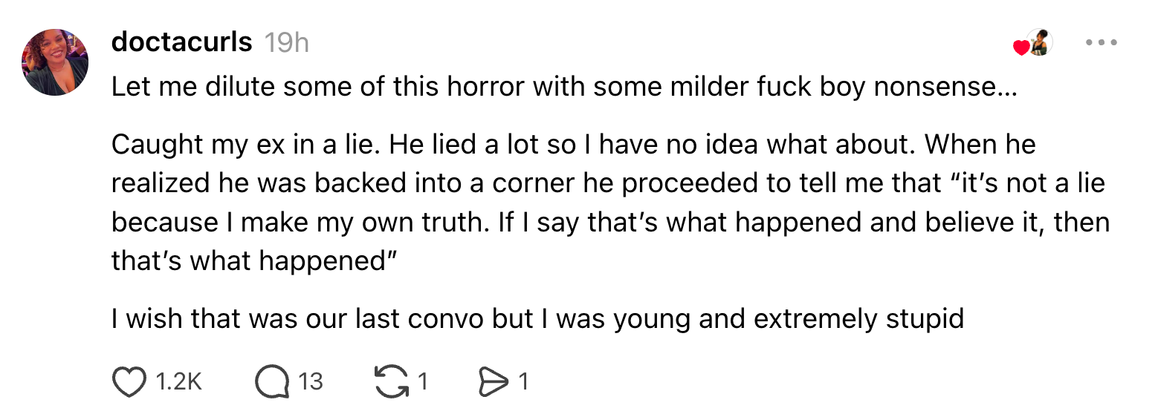Click the 13 replies count
Screen dimensions: 1158x414
(x=310, y=381)
